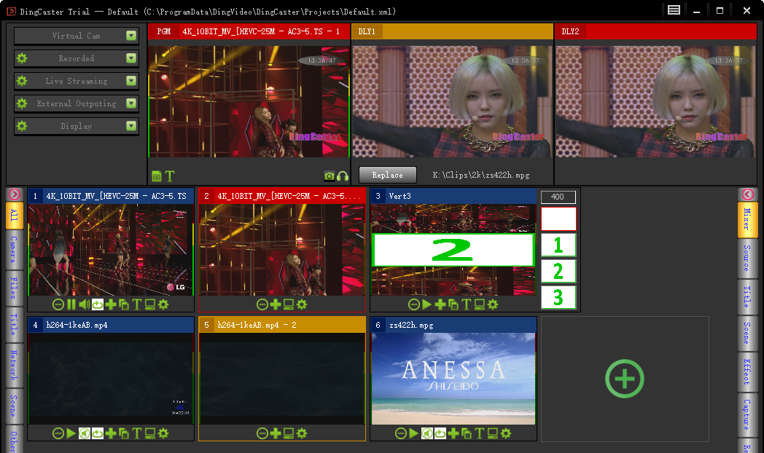
Task: Expand the Virtual Cam dropdown
Action: [131, 36]
